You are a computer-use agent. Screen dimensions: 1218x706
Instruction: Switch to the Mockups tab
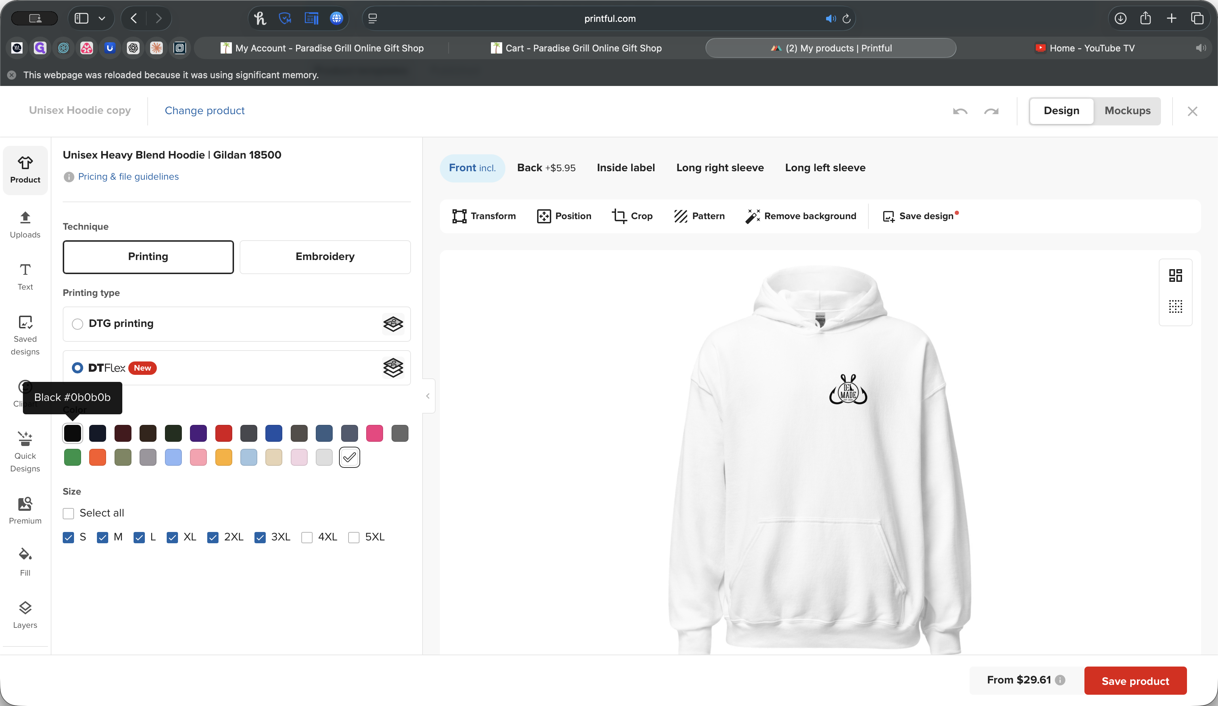(x=1127, y=111)
